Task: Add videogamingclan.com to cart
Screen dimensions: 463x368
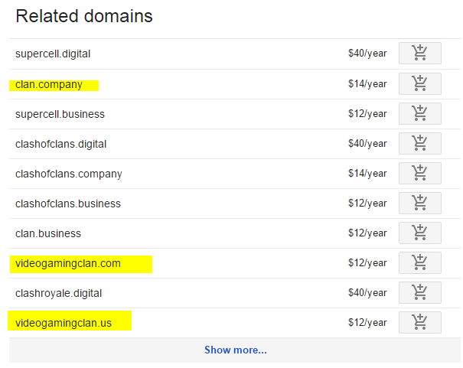Action: [419, 262]
